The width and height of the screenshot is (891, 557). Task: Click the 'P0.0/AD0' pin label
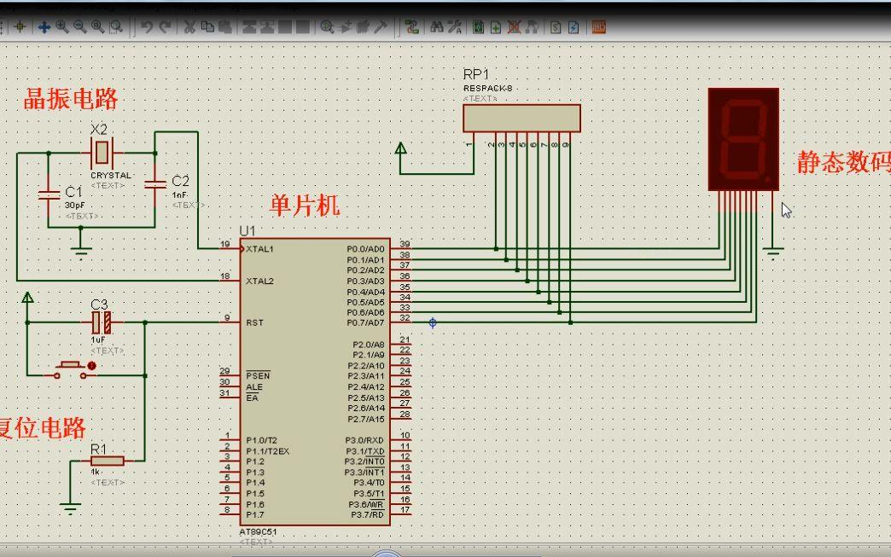365,249
